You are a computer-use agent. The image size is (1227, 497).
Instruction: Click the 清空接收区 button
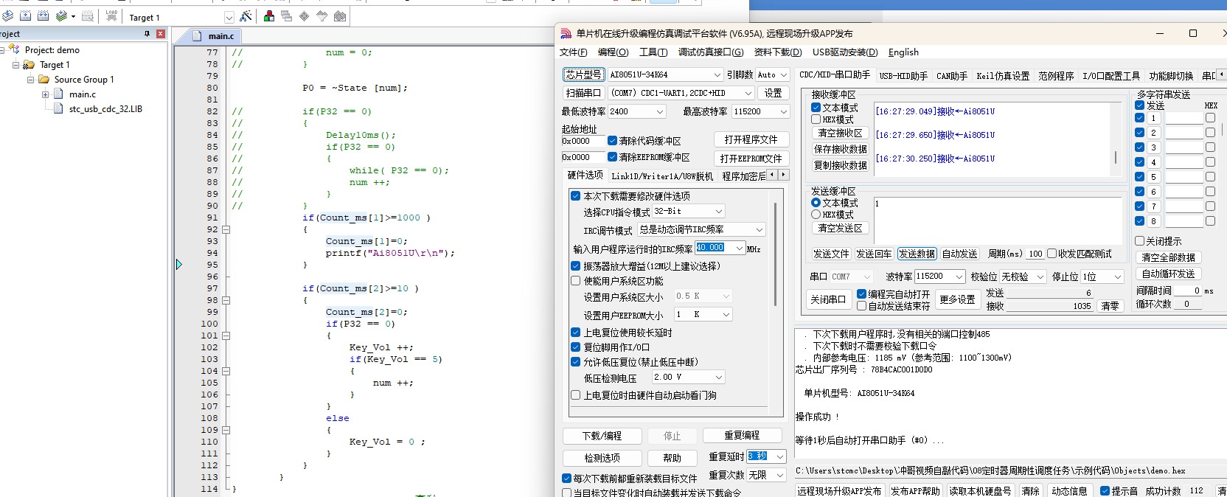pos(840,133)
